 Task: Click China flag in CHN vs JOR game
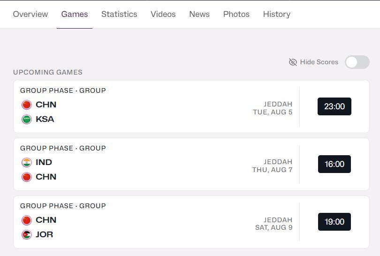(27, 220)
